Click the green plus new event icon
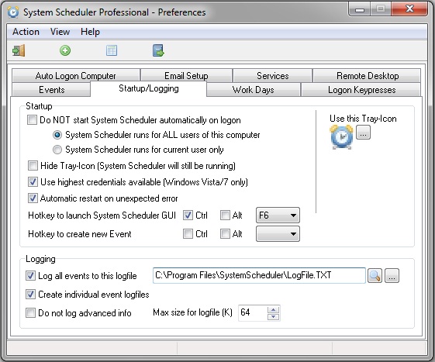The image size is (435, 362). 65,50
